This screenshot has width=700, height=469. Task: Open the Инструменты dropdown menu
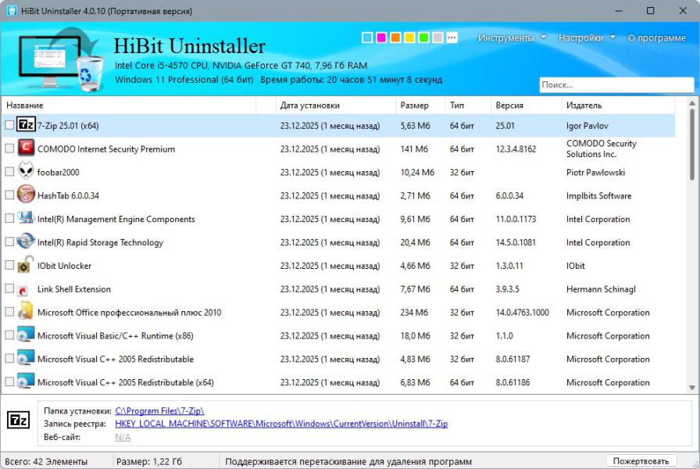tap(511, 38)
